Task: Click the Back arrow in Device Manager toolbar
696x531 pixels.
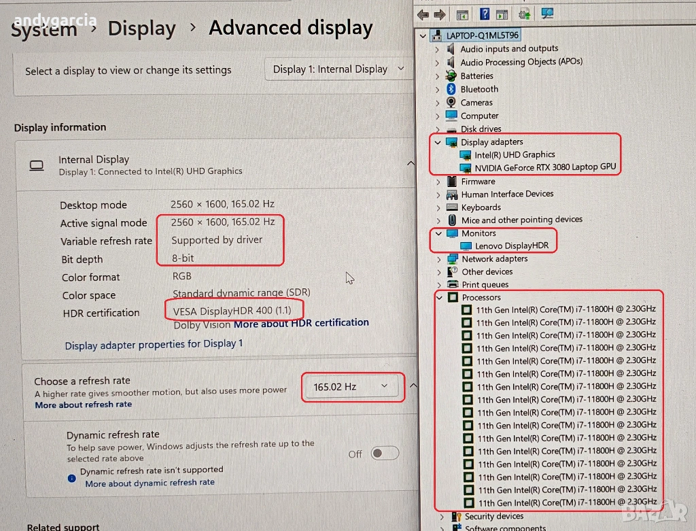Action: pyautogui.click(x=423, y=14)
